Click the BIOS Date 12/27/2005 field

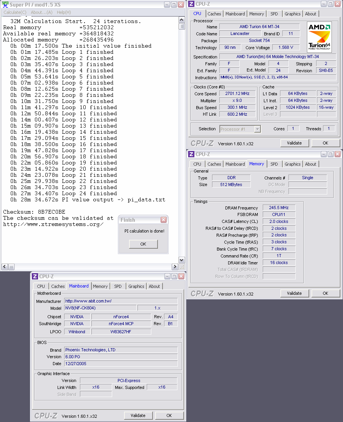pos(121,364)
